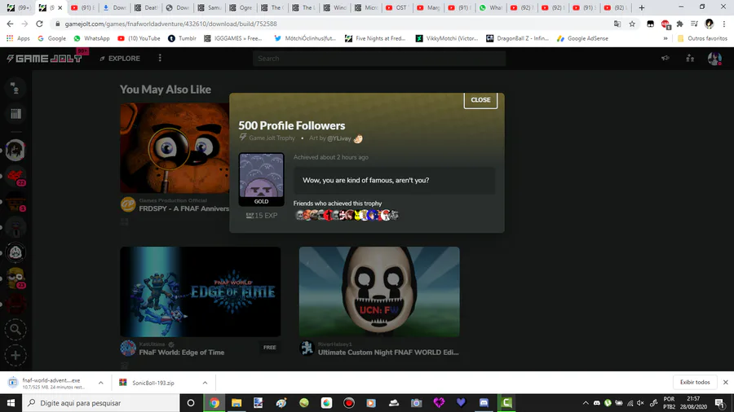Open the WhatsApp bookmark

point(91,38)
